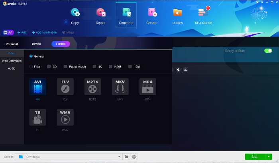The image size is (279, 163).
Task: Click the Save to path field
Action: click(68, 157)
